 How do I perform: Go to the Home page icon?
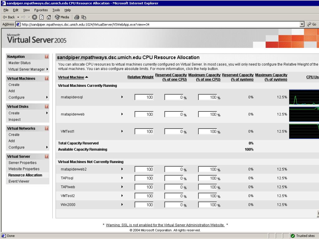(49, 17)
